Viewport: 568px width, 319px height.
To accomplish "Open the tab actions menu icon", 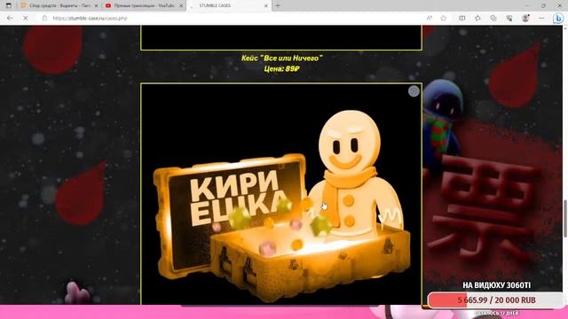I will (8, 5).
